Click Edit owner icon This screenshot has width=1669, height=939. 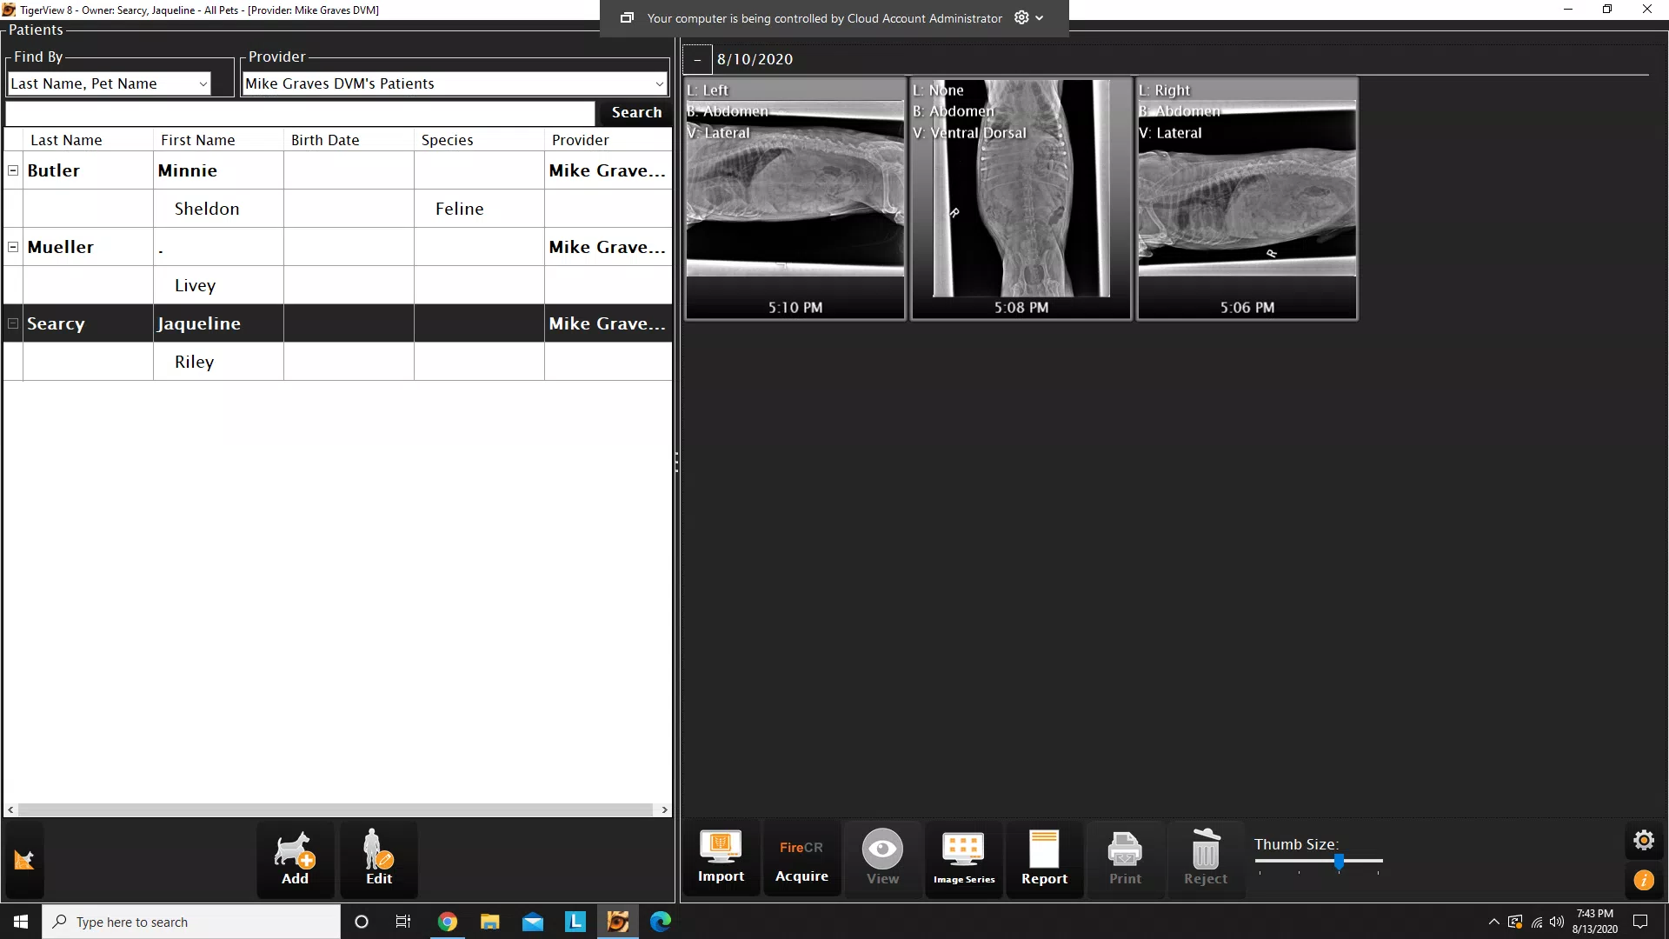coord(378,858)
